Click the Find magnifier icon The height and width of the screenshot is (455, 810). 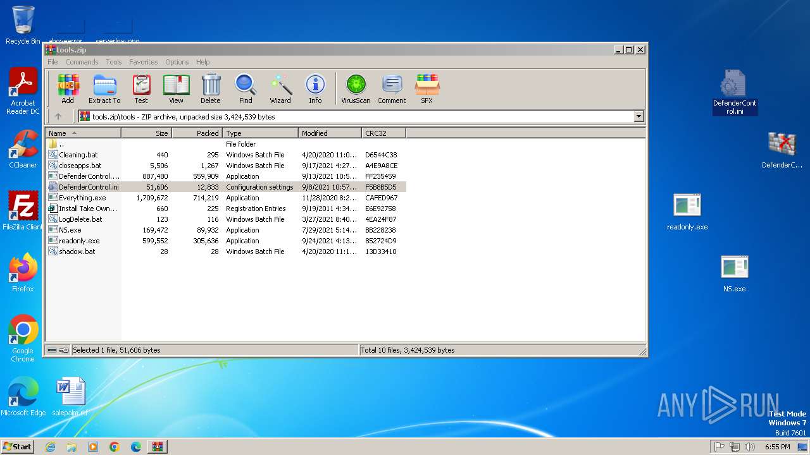point(246,88)
